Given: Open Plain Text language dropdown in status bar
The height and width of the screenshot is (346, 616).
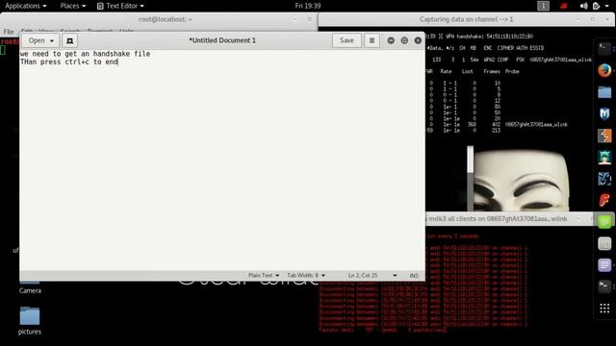Looking at the screenshot, I should click(264, 276).
